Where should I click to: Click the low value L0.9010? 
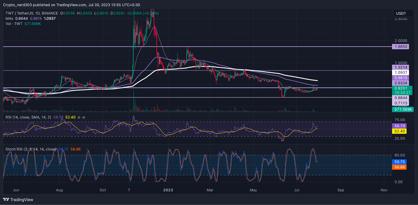click(101, 13)
